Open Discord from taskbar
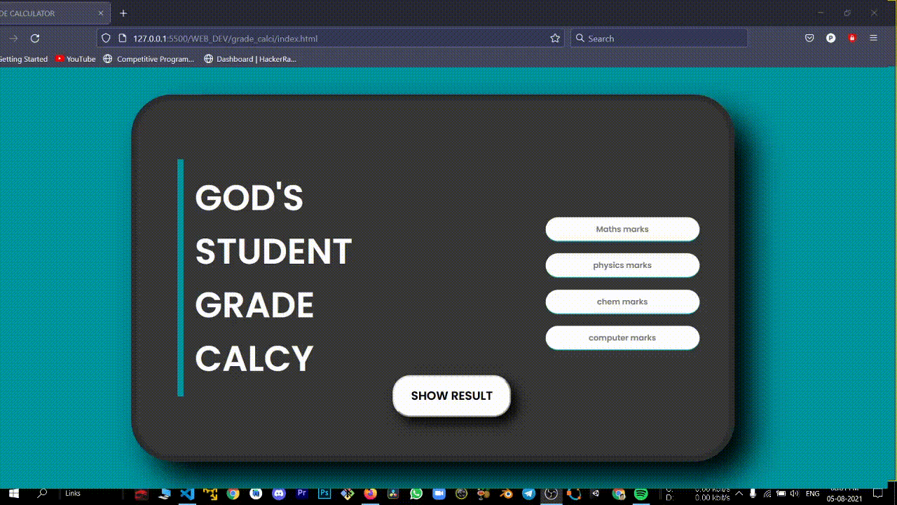 [279, 494]
